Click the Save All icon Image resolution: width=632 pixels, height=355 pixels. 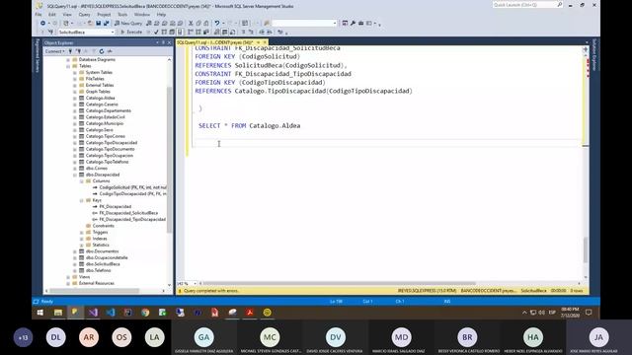[x=106, y=24]
